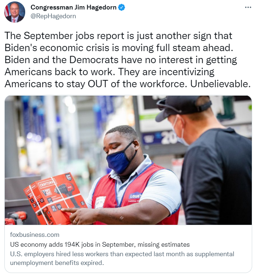Screen dimensions: 258x277
Task: Click the capitalized word "OUT" in tweet
Action: [98, 84]
